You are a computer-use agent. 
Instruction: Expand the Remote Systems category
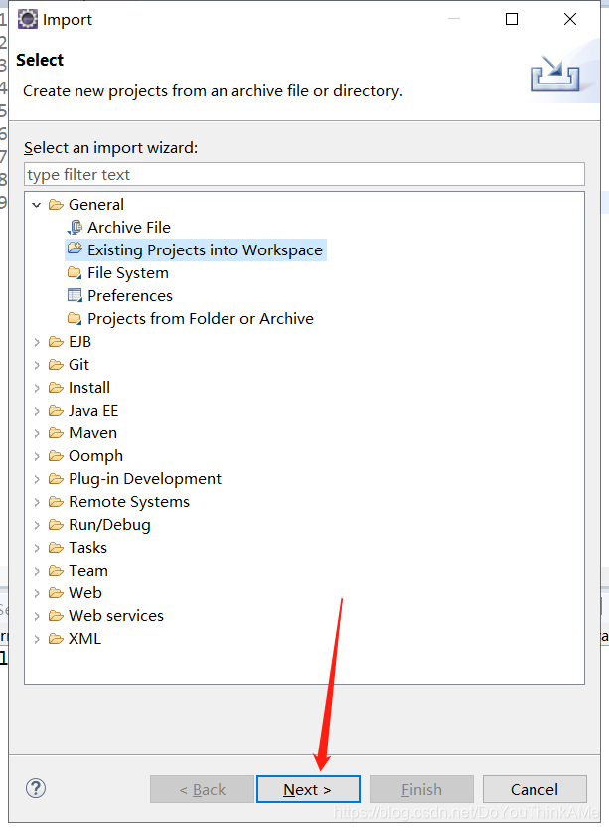coord(37,502)
